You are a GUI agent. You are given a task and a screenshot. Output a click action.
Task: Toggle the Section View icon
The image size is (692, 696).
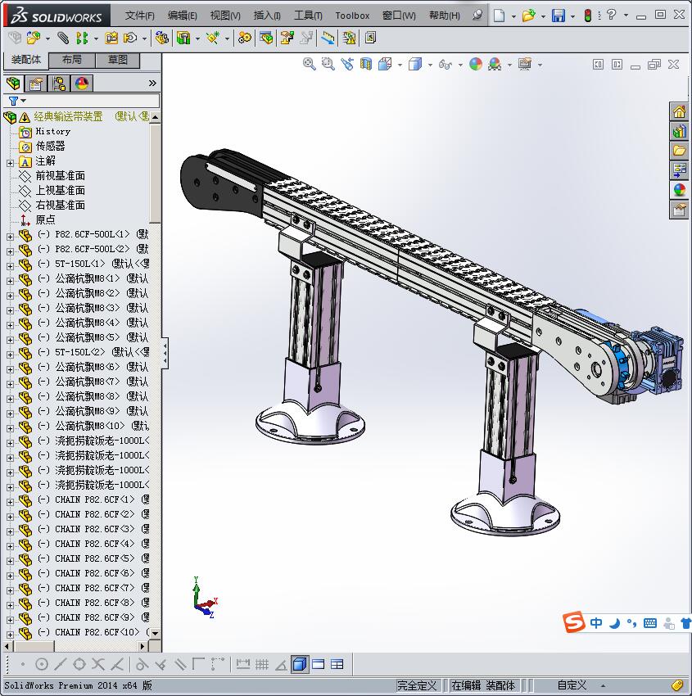(366, 65)
